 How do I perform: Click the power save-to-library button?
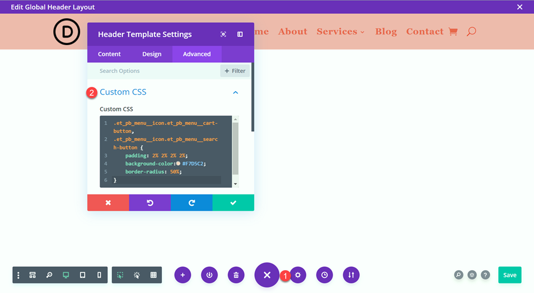(210, 275)
